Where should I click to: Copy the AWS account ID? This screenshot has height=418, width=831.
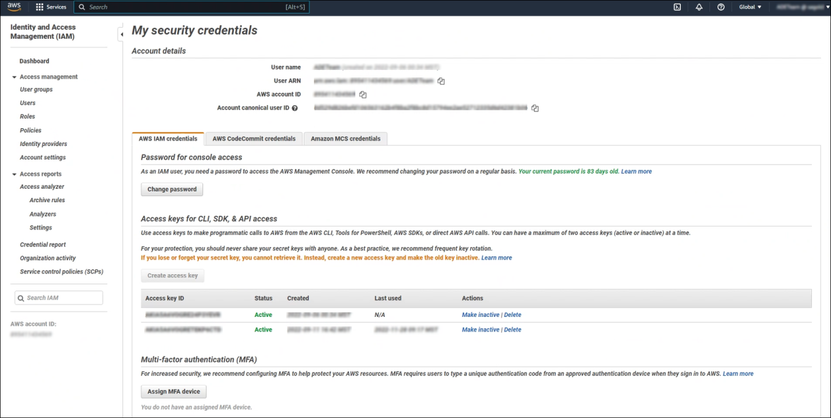(x=362, y=94)
